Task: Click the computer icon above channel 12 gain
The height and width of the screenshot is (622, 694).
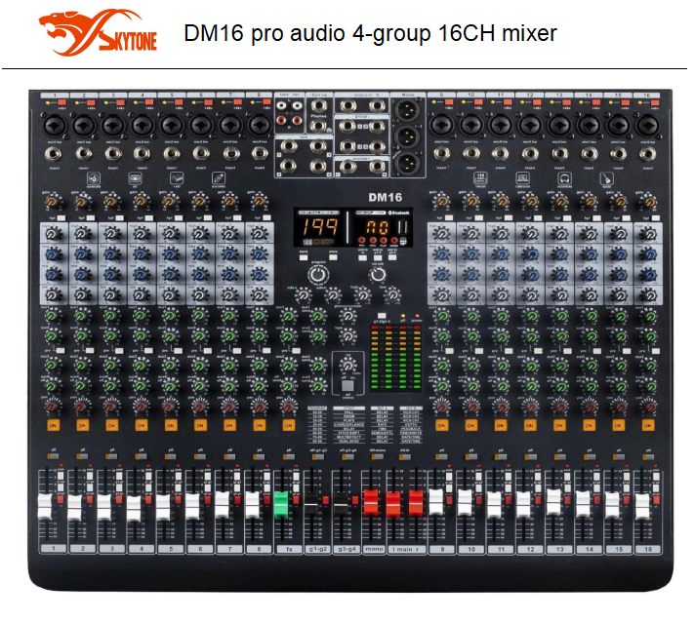Action: 523,178
